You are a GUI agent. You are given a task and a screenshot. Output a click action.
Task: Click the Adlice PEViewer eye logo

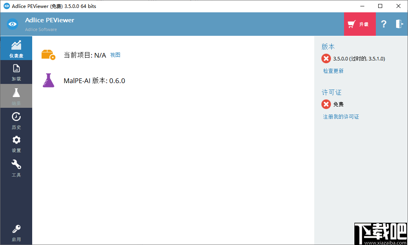[12, 24]
